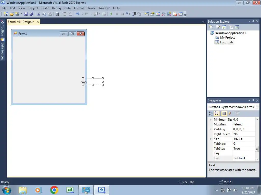The image size is (261, 195).
Task: Select My Project in Solution Explorer
Action: [227, 38]
